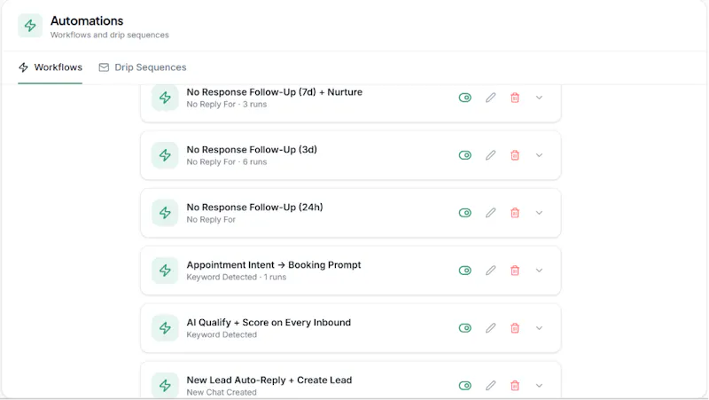Click 'Workflows and drip sequences' subtitle
Screen dimensions: 709x400
point(109,35)
